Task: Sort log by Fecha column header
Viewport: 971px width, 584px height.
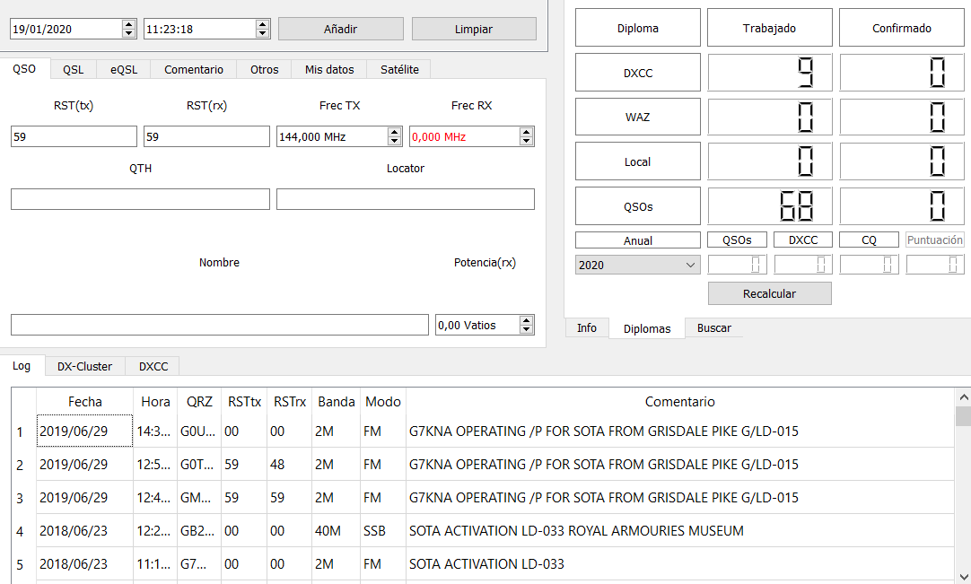Action: tap(85, 401)
